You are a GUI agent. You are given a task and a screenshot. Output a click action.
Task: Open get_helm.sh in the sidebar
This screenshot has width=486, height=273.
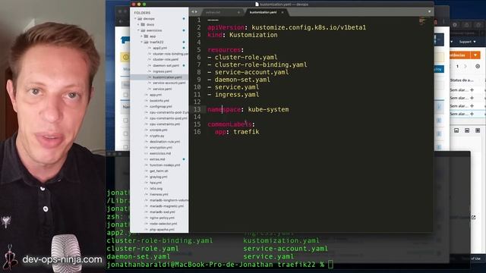click(159, 171)
